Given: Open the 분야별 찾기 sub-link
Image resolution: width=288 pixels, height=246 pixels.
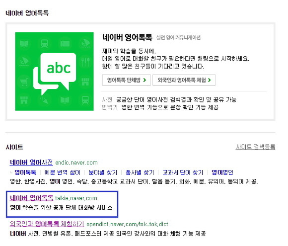Looking at the screenshot, I should (x=103, y=172).
